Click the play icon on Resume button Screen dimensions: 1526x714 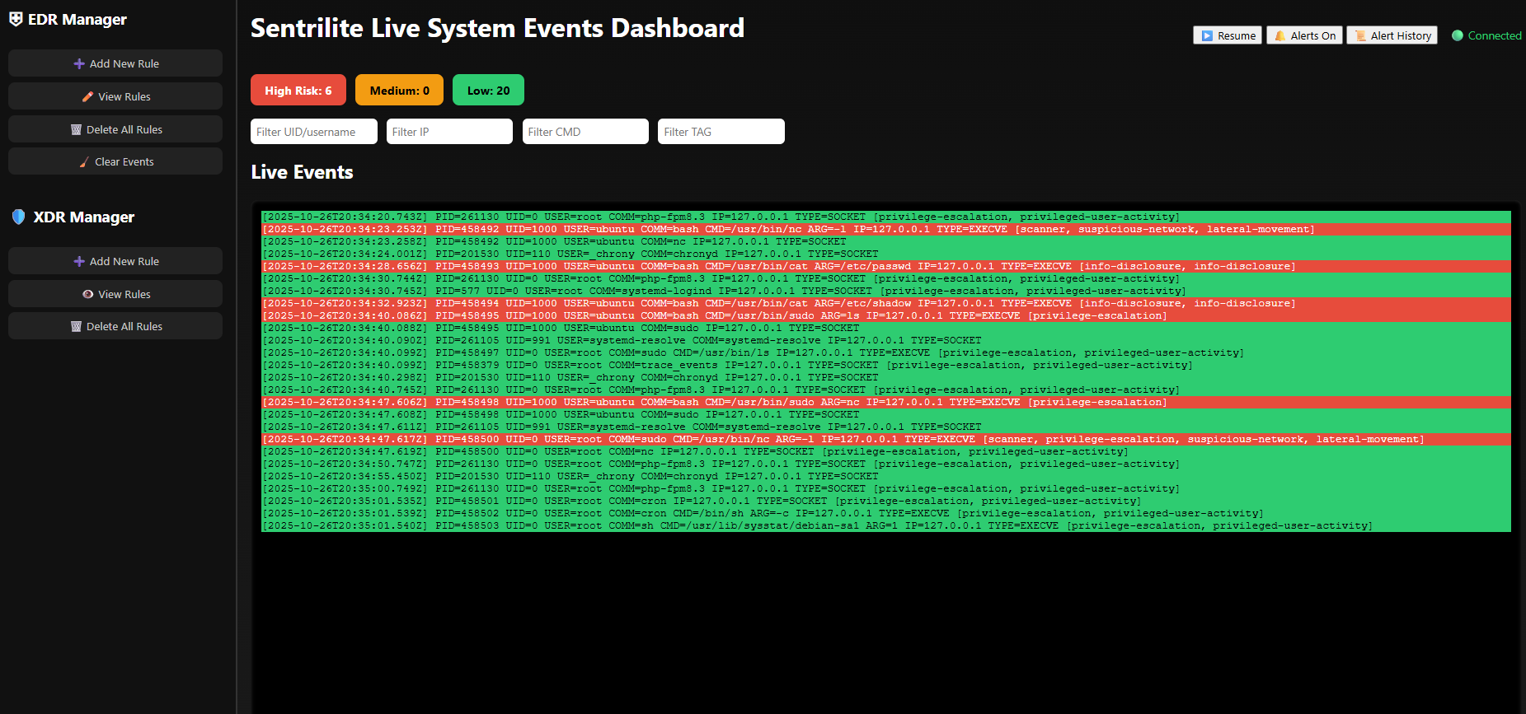[1207, 35]
